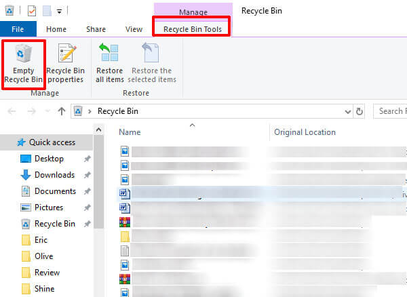
Task: Select the Olive folder in sidebar
Action: [x=45, y=256]
